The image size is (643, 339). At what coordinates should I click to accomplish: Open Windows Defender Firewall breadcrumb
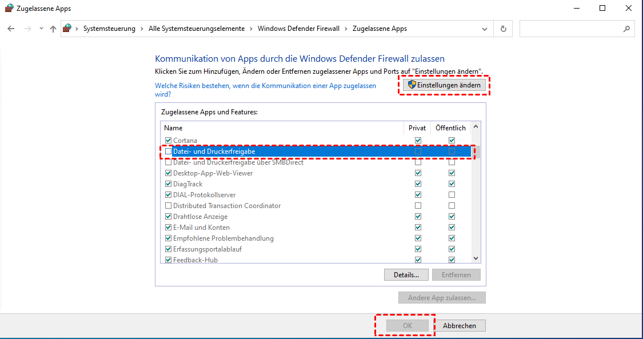(298, 29)
